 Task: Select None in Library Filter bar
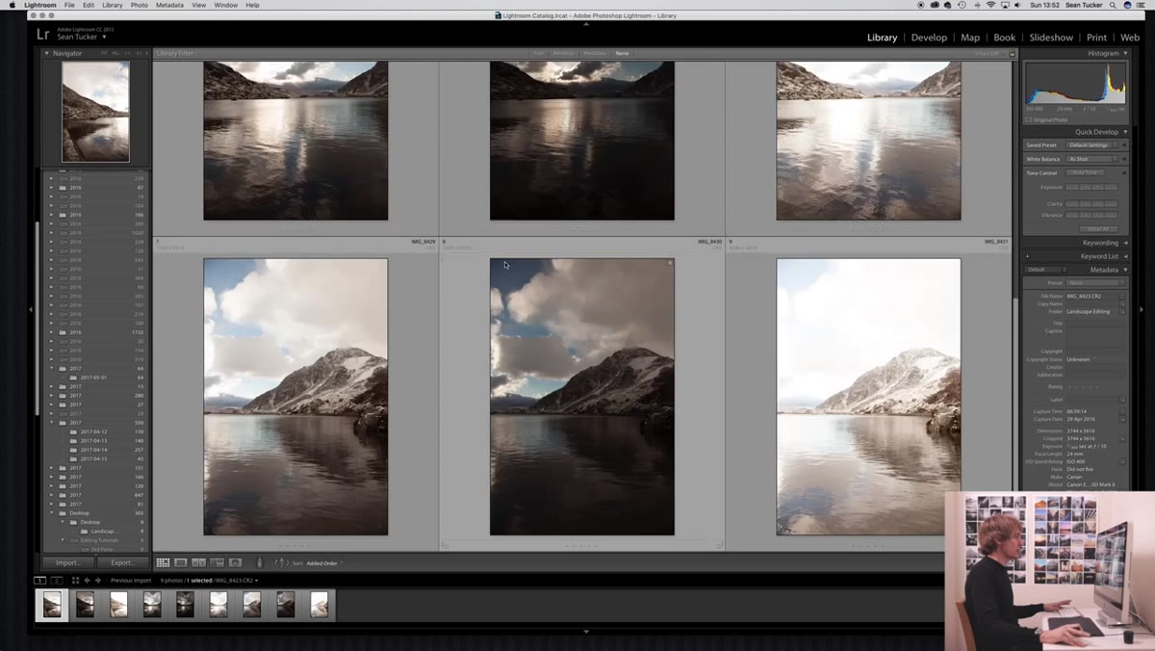(622, 53)
